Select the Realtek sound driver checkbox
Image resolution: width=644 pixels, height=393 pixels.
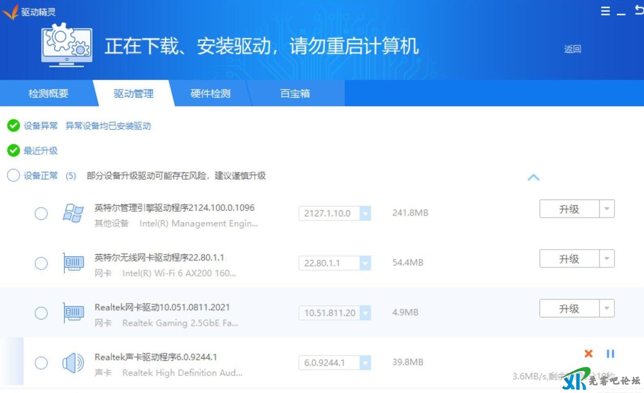tap(41, 363)
